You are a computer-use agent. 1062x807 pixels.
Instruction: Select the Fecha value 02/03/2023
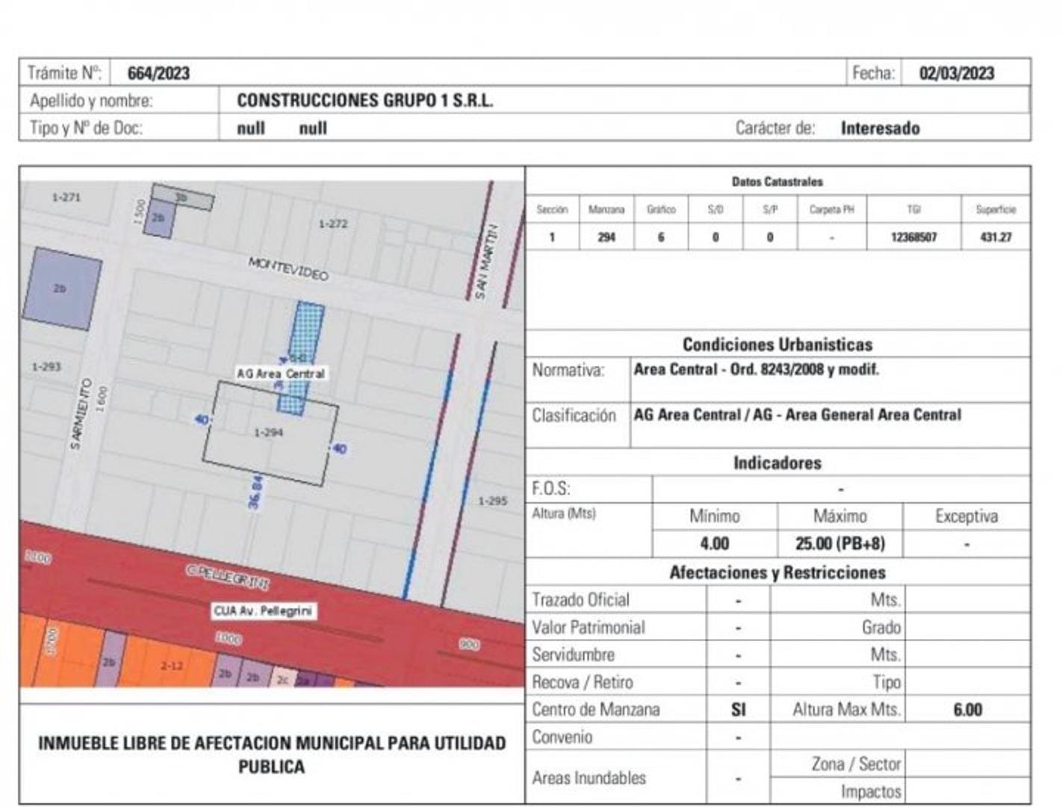956,73
